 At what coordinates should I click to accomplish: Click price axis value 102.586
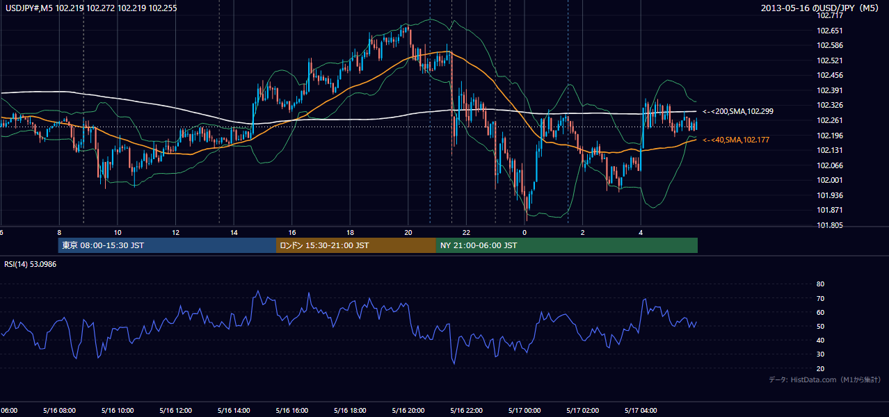pyautogui.click(x=830, y=45)
